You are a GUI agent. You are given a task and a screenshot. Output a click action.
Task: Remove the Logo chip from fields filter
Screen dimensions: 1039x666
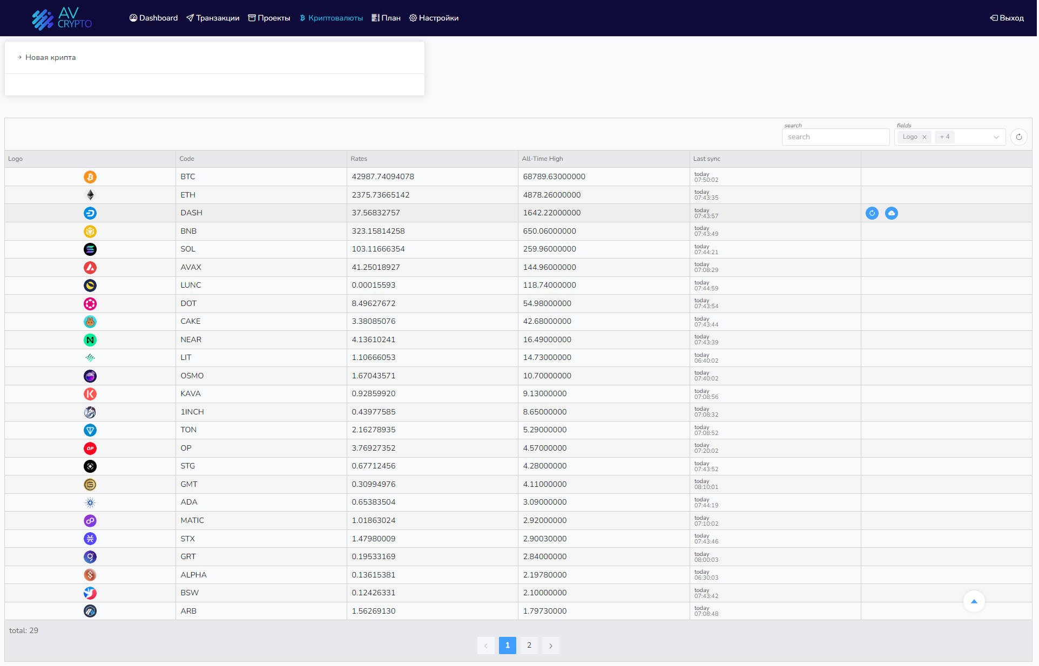point(924,137)
